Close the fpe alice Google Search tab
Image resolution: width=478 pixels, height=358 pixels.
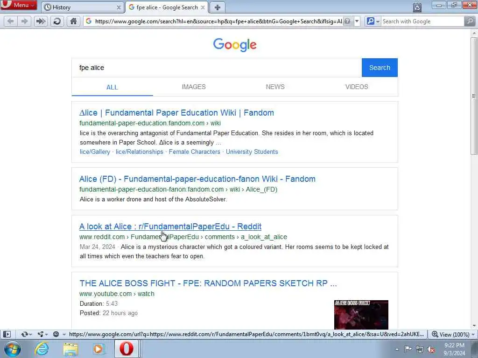pos(203,7)
